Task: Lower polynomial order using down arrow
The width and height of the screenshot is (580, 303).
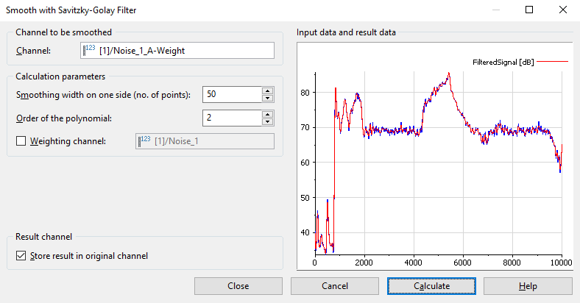Action: 267,122
